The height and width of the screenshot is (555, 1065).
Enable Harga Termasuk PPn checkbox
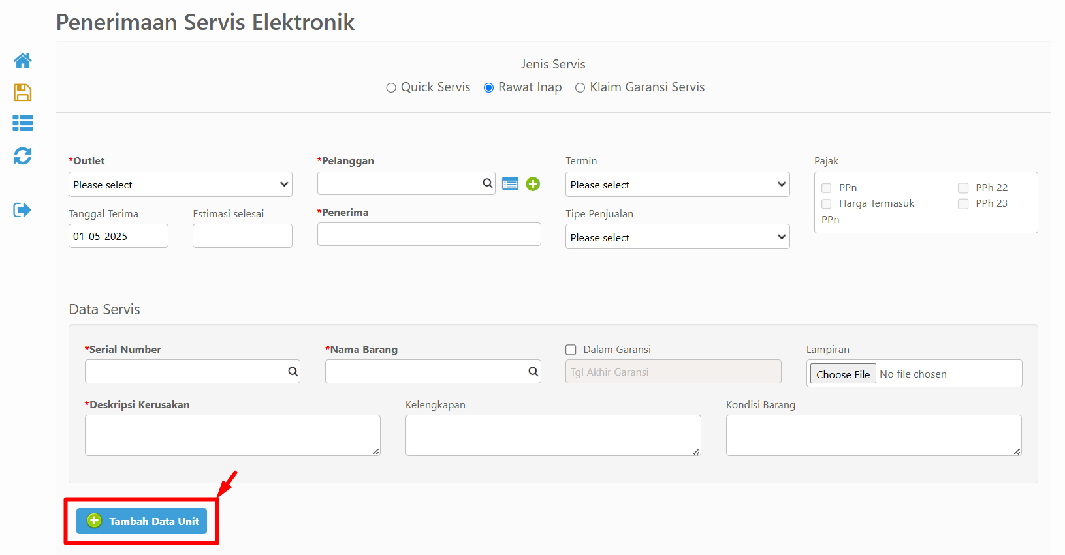pos(827,203)
